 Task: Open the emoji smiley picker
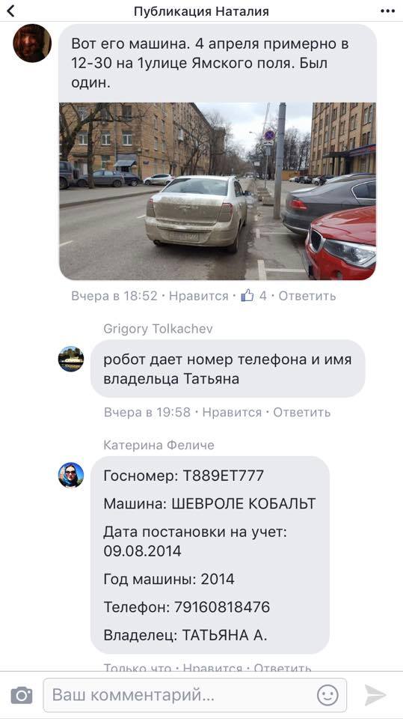327,695
